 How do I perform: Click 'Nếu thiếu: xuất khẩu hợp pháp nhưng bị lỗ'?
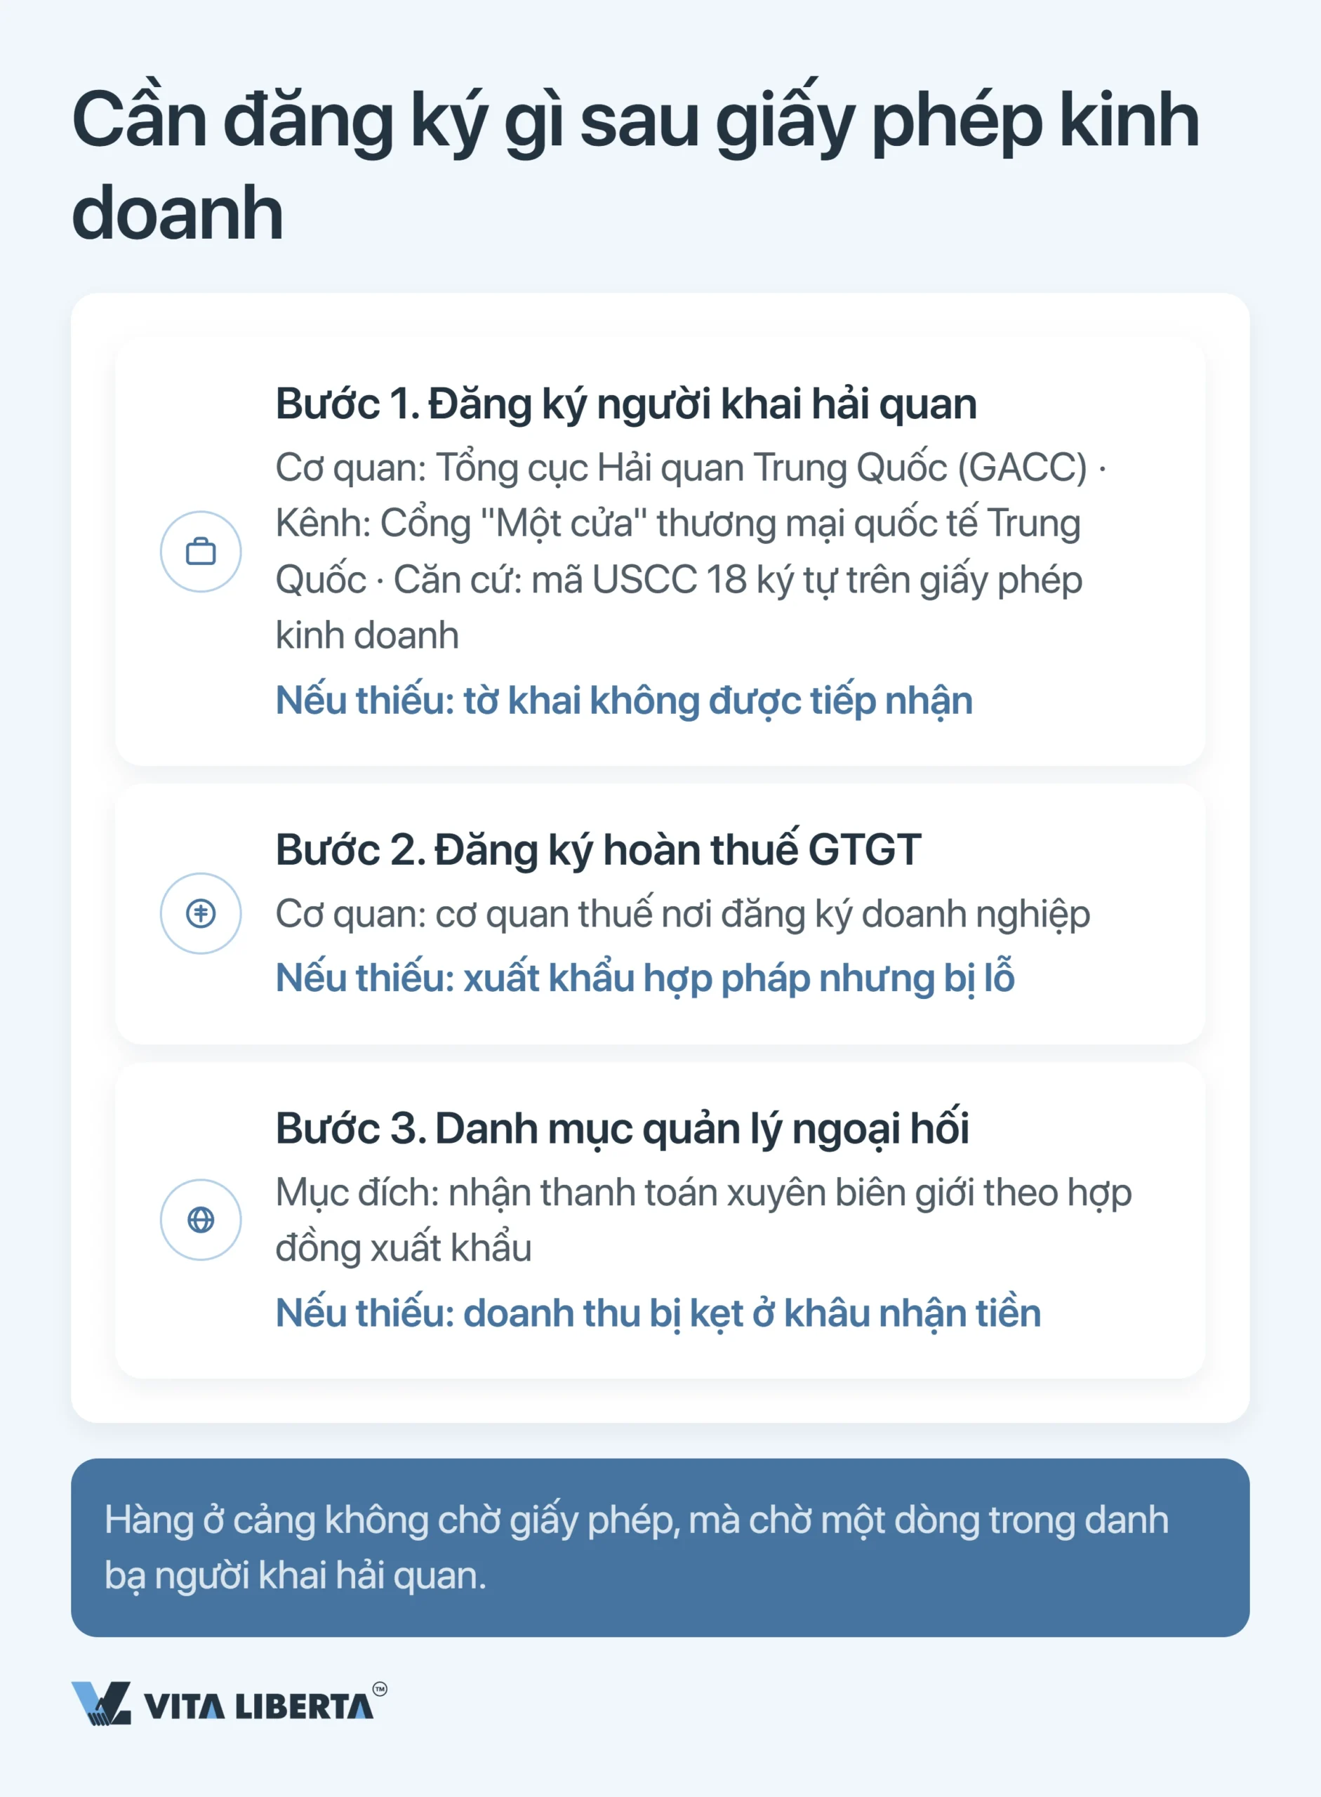coord(644,978)
